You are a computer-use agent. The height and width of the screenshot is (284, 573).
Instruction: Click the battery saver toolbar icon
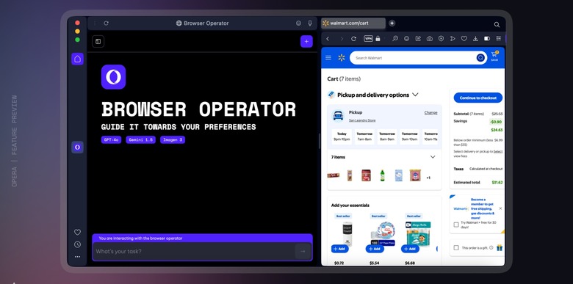click(487, 38)
